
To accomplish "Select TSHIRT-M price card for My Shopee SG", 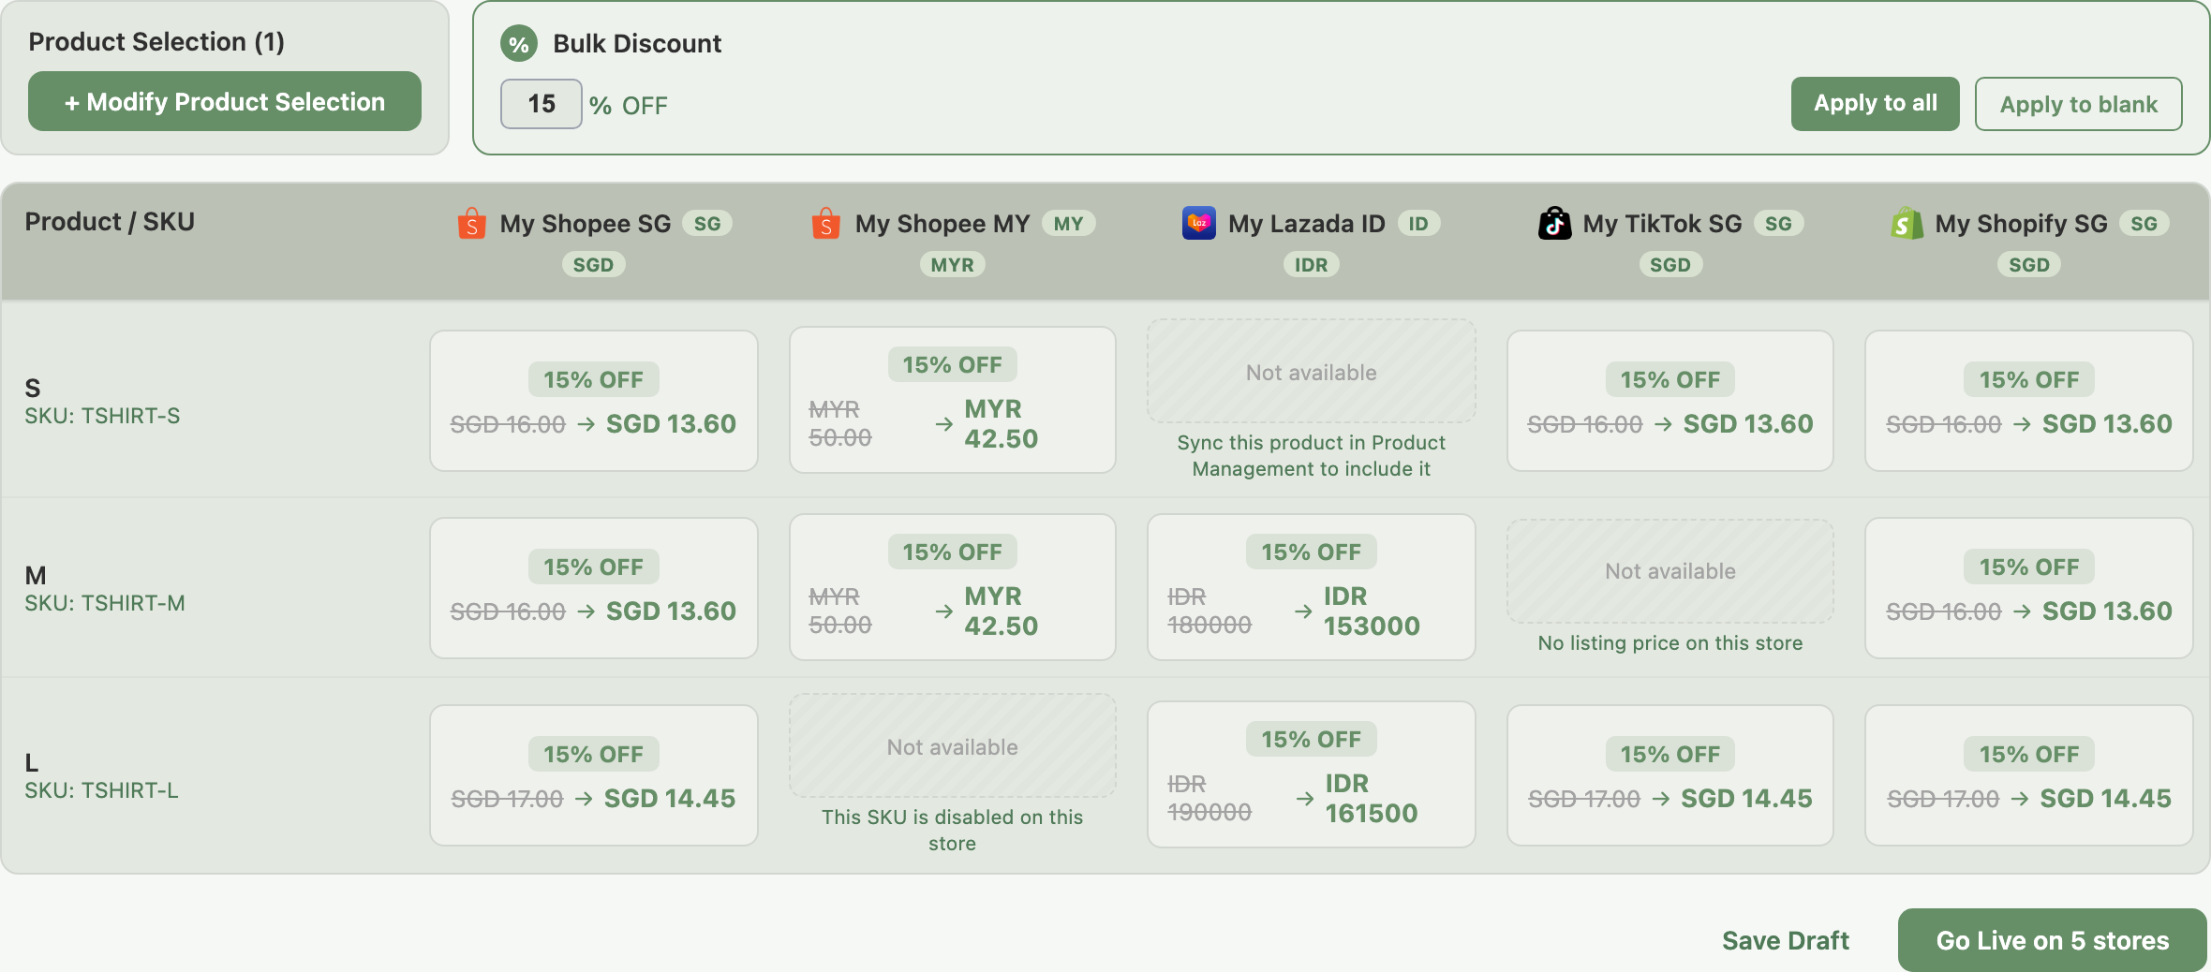I will [594, 588].
